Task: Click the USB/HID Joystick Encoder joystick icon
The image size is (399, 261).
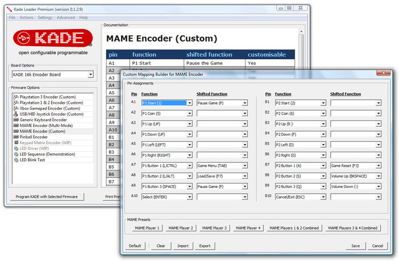Action: [16, 114]
